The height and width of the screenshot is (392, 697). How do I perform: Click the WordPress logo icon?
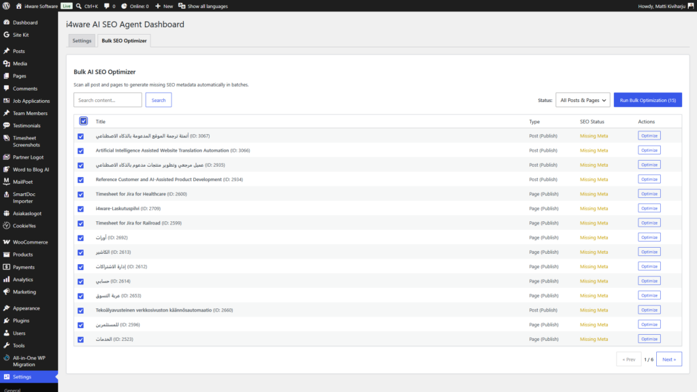[x=6, y=5]
